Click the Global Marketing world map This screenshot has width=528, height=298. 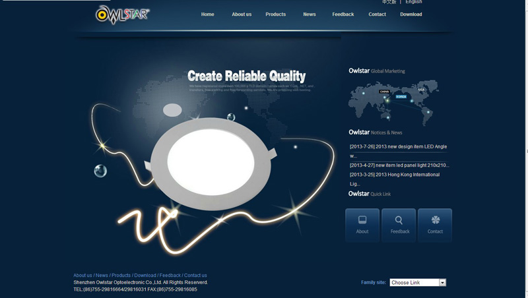tap(393, 102)
